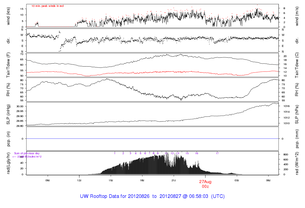This screenshot has height=208, width=305.
Task: Select the 'pcp. (mm)' right axis label
Action: (297, 138)
